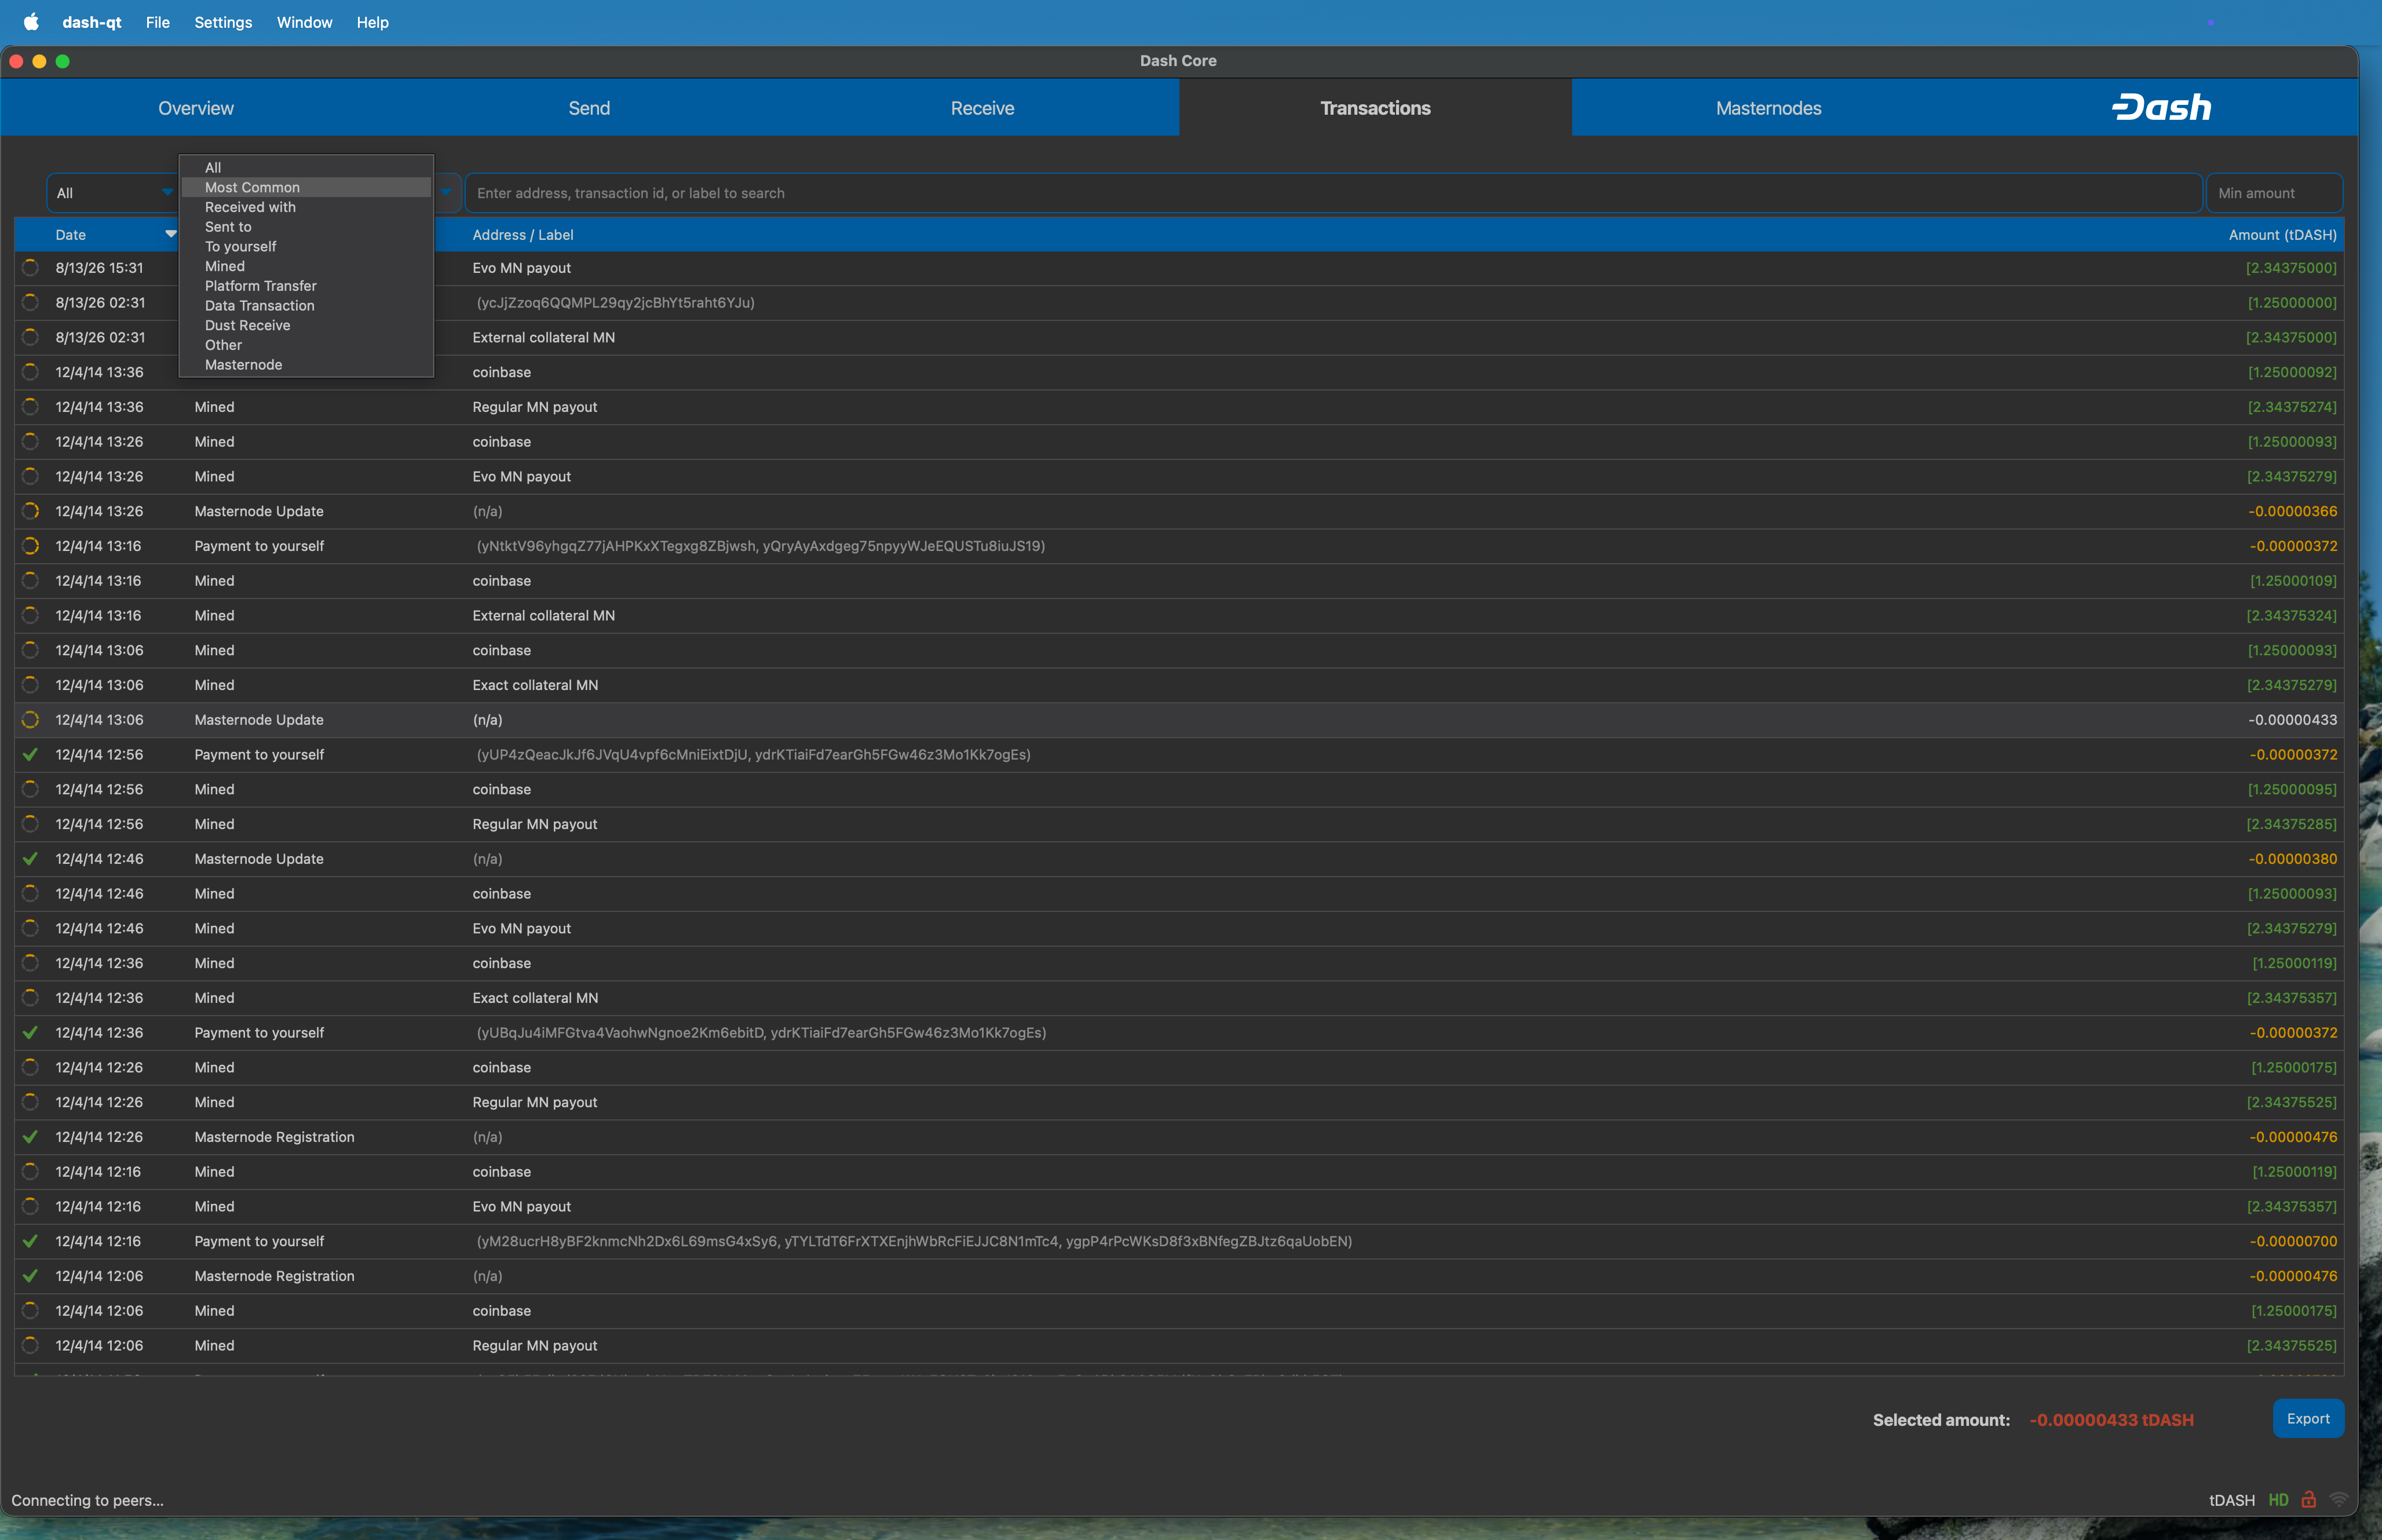This screenshot has width=2382, height=1540.
Task: Sort by the Date column header
Action: (71, 235)
